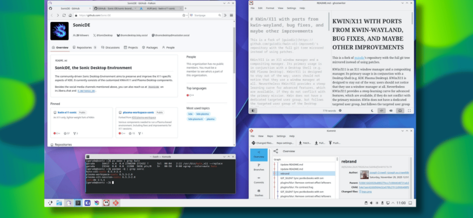
Task: Open the Packages tab on GitHub
Action: coord(150,48)
